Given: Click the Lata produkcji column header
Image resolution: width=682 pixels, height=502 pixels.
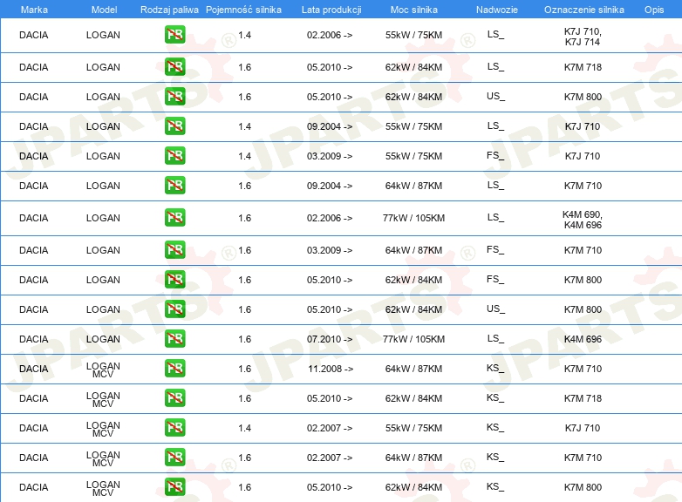Looking at the screenshot, I should click(x=331, y=10).
